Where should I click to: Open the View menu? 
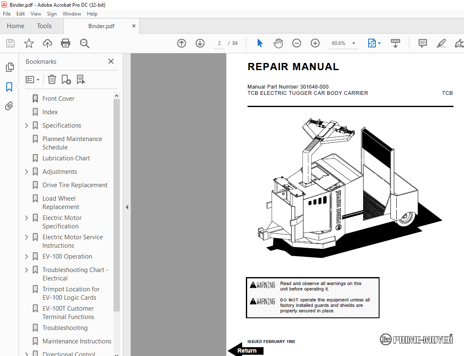[36, 14]
